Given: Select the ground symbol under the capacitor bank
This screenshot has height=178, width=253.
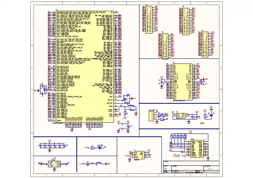Looking at the screenshot, I should [x=49, y=150].
